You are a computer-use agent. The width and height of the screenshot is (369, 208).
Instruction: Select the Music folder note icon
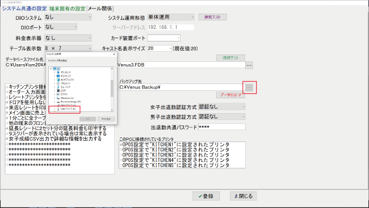(x=58, y=87)
